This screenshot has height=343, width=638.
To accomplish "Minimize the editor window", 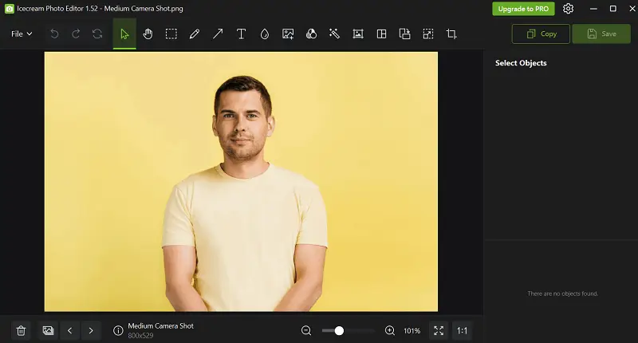I will [x=593, y=9].
